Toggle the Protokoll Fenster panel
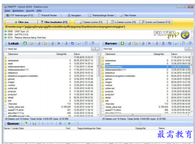This screenshot has width=195, height=144. pos(48,15)
